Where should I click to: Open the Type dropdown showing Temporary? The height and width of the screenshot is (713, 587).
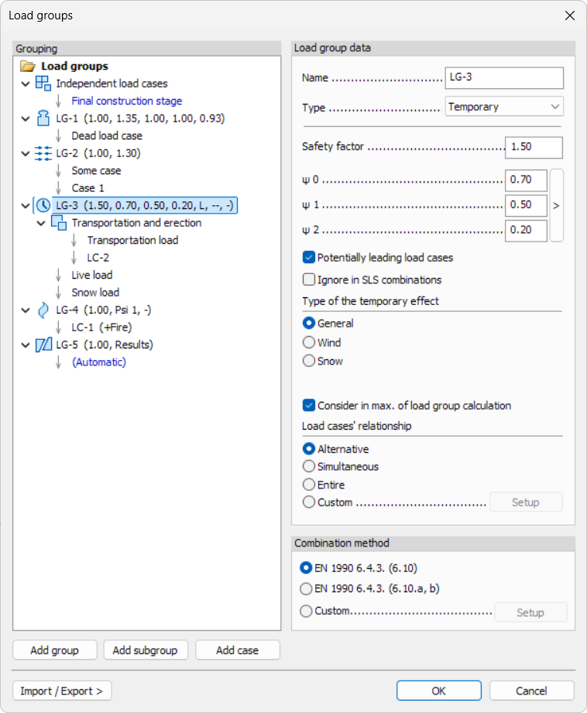coord(504,107)
